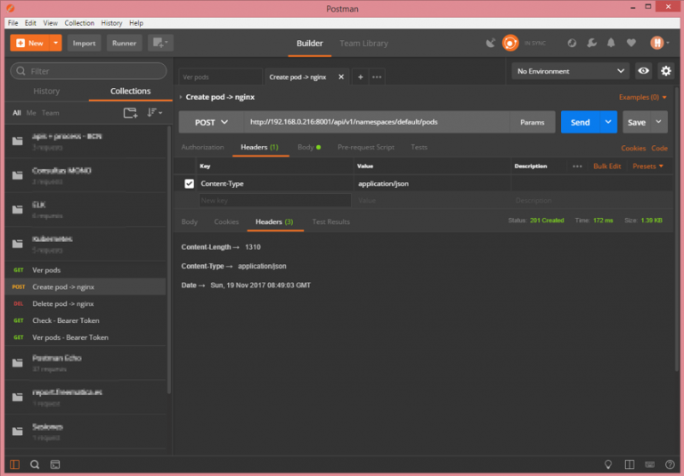Open the New button dropdown arrow
Screen dimensions: 684x476
(55, 43)
